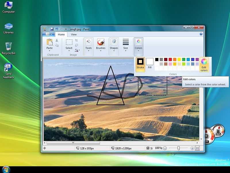Select the Recycle Bin desktop icon
230x173 pixels.
point(9,48)
